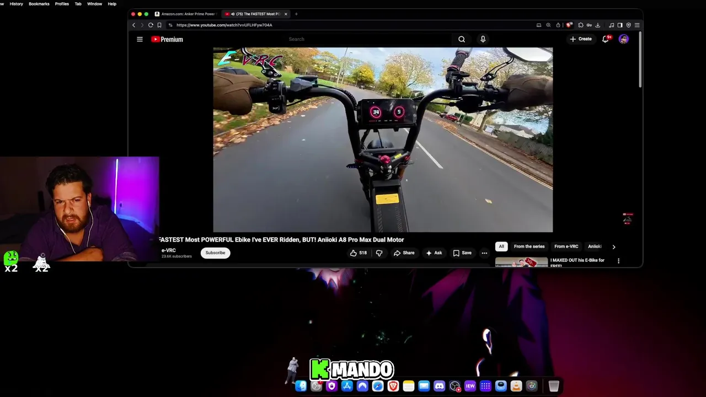
Task: Click the Brave Shields icon in address bar
Action: (569, 25)
